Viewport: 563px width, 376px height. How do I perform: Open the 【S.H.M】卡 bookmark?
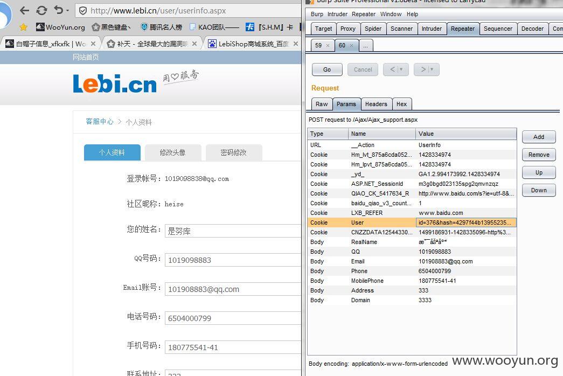270,27
